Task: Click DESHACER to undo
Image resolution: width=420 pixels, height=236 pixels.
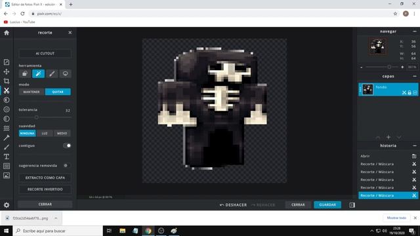Action: point(234,205)
